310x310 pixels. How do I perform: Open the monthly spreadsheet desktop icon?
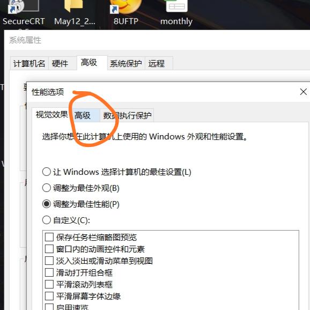tap(176, 5)
